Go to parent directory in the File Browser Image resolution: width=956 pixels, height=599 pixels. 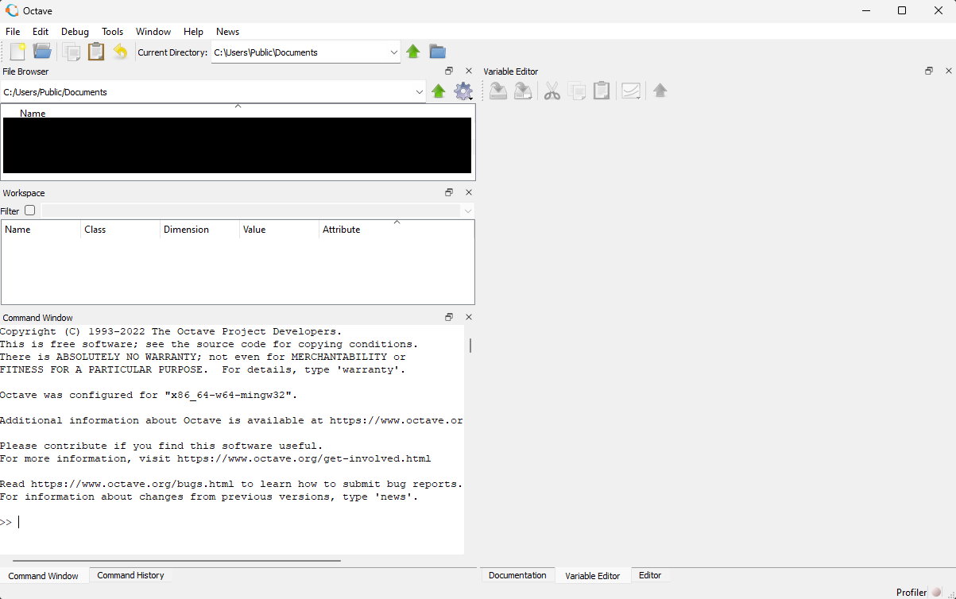click(439, 91)
